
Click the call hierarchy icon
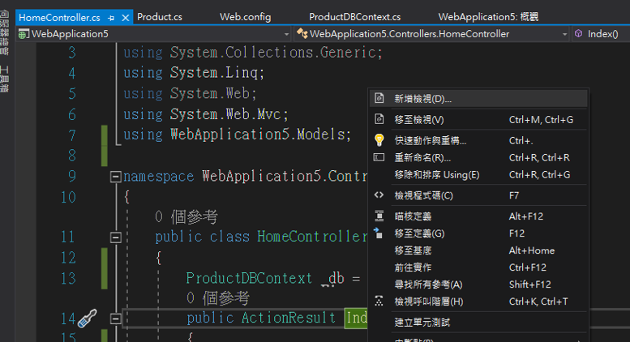[x=379, y=301]
